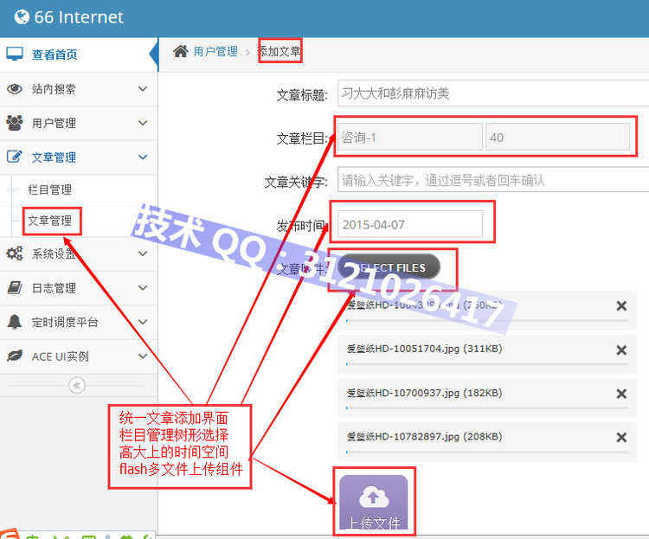Expand the 用户管理 sidebar chevron
Screen dimensions: 649x539
point(143,123)
